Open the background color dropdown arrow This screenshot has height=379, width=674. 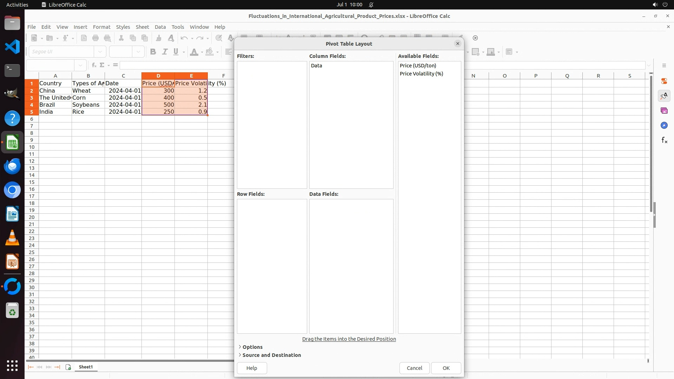pos(218,52)
